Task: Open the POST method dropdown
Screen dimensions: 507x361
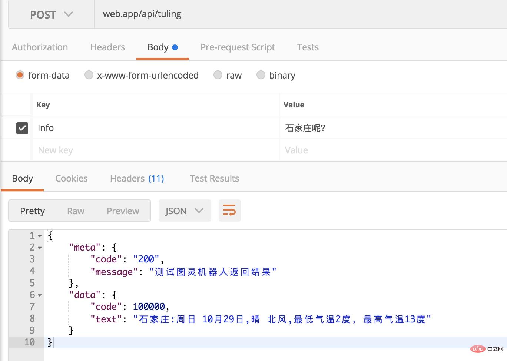Action: [52, 14]
